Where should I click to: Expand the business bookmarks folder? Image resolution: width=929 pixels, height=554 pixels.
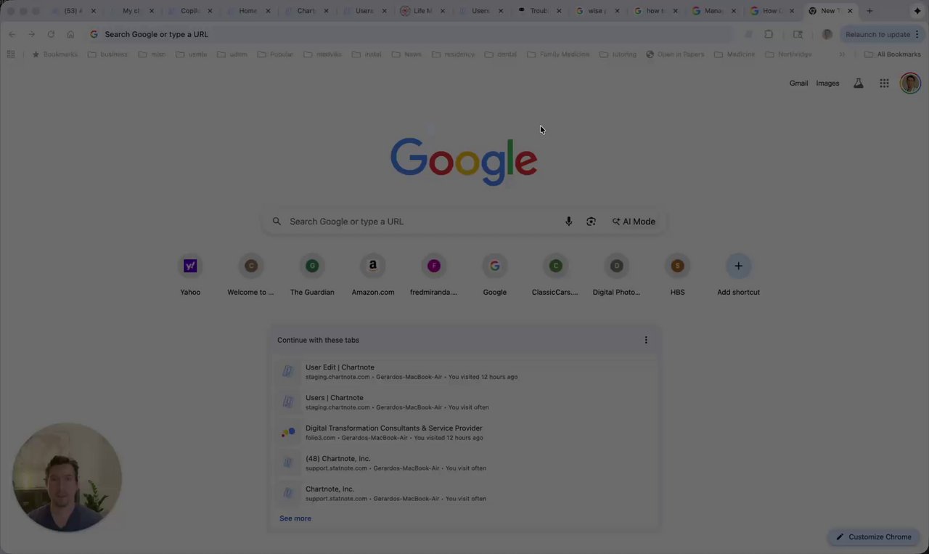107,54
